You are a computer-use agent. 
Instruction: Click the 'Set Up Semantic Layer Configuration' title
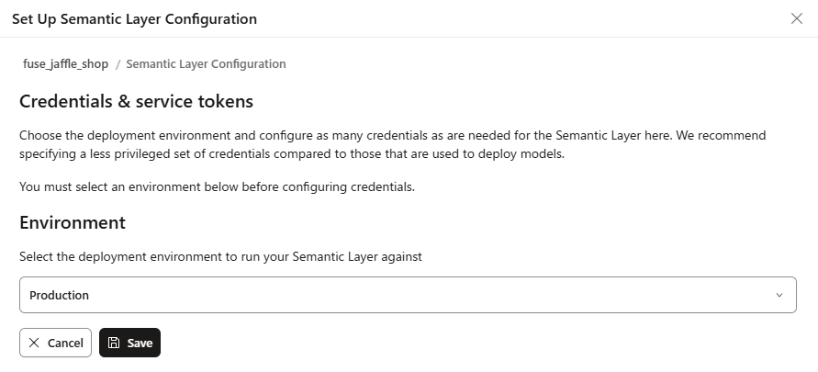click(x=134, y=18)
